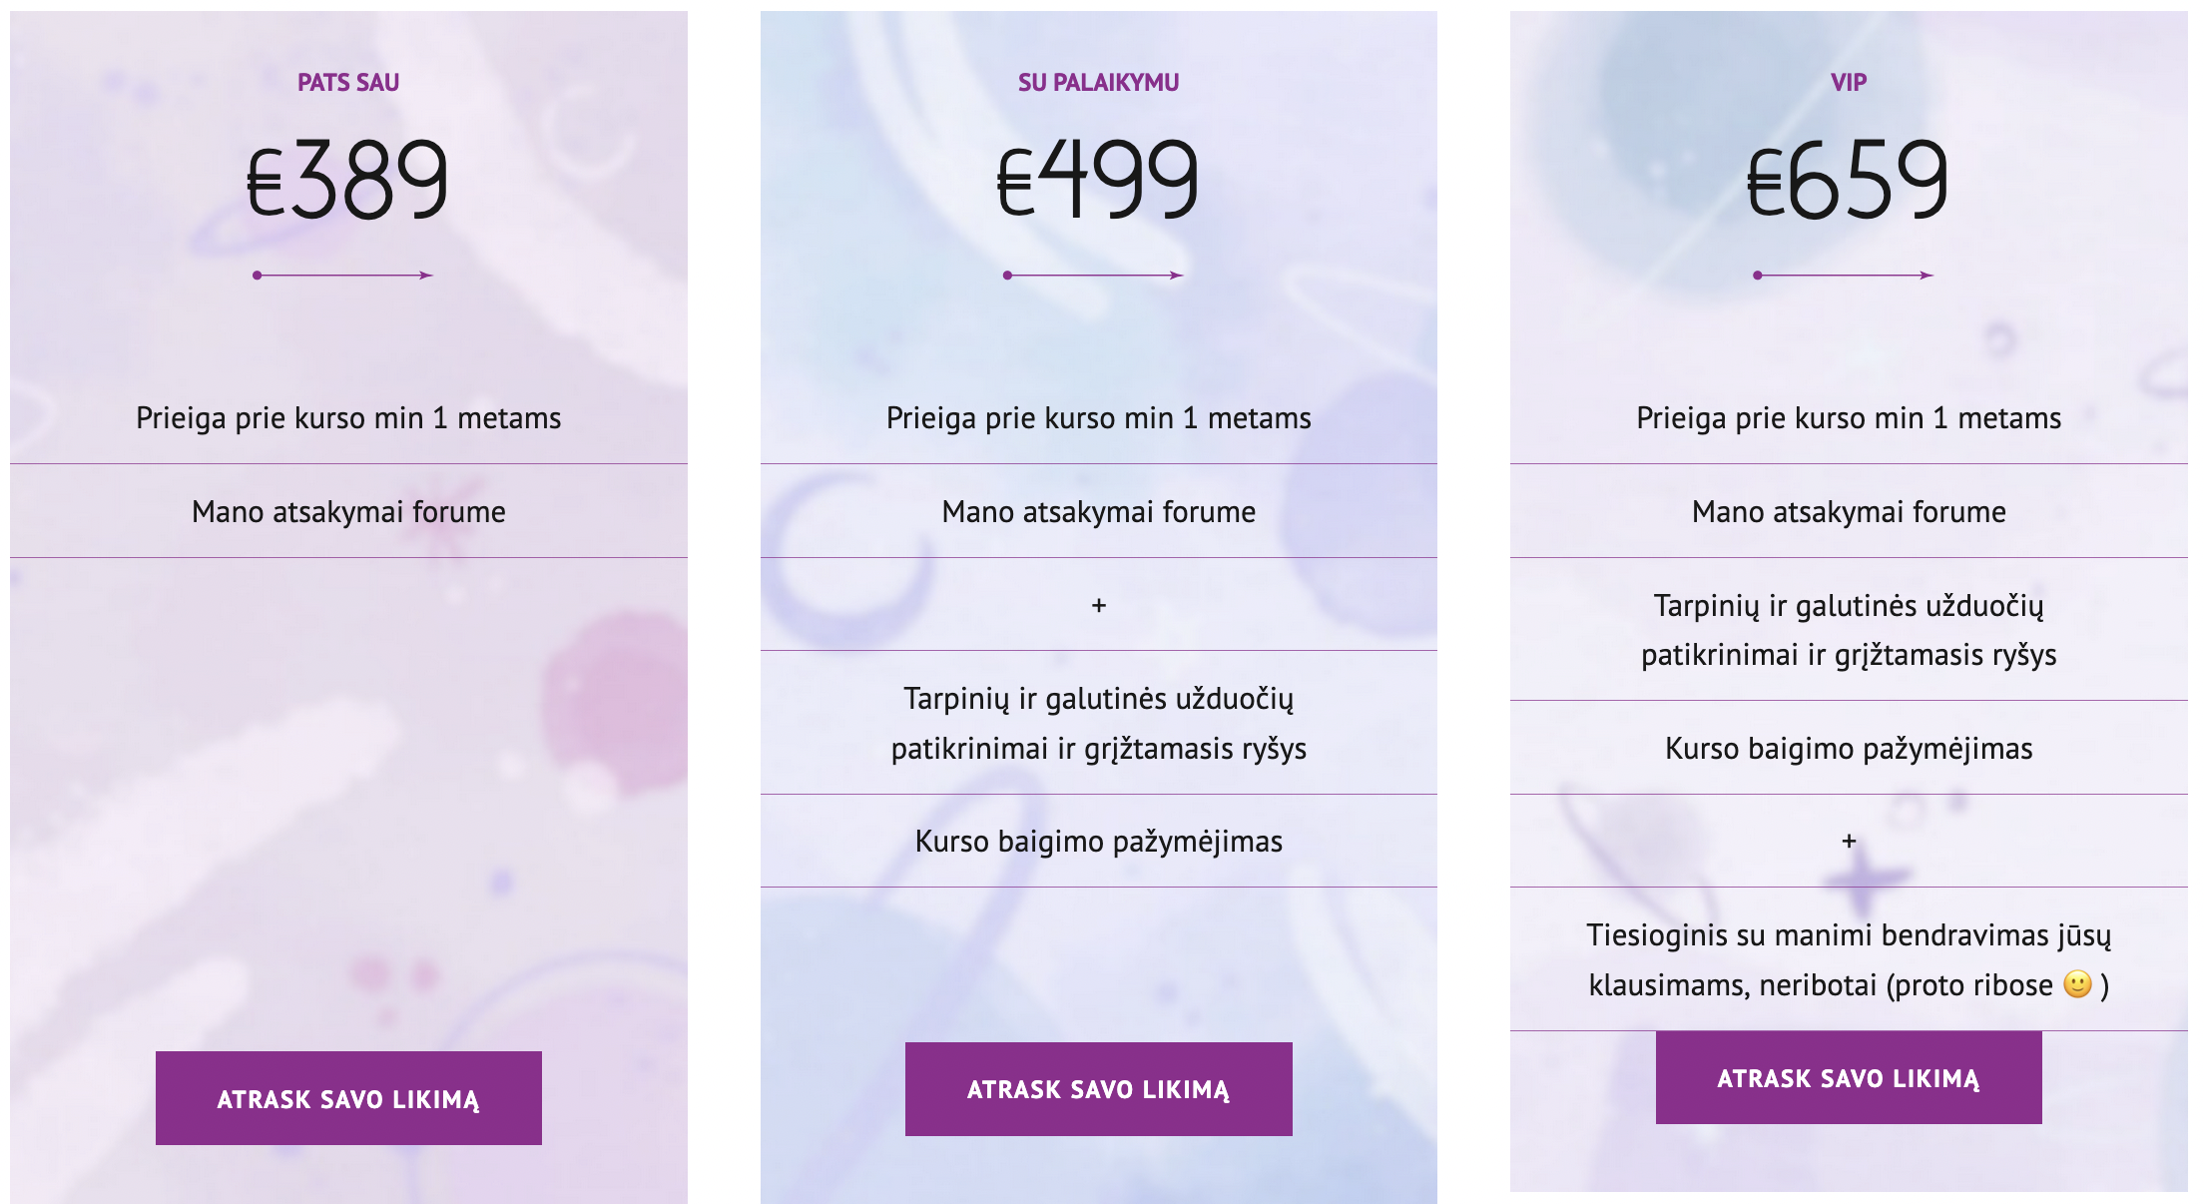Click "Kurso baigimo pažymėjimas" in the SU PALAIKYMU plan
Viewport: 2204px width, 1204px height.
(x=1098, y=842)
